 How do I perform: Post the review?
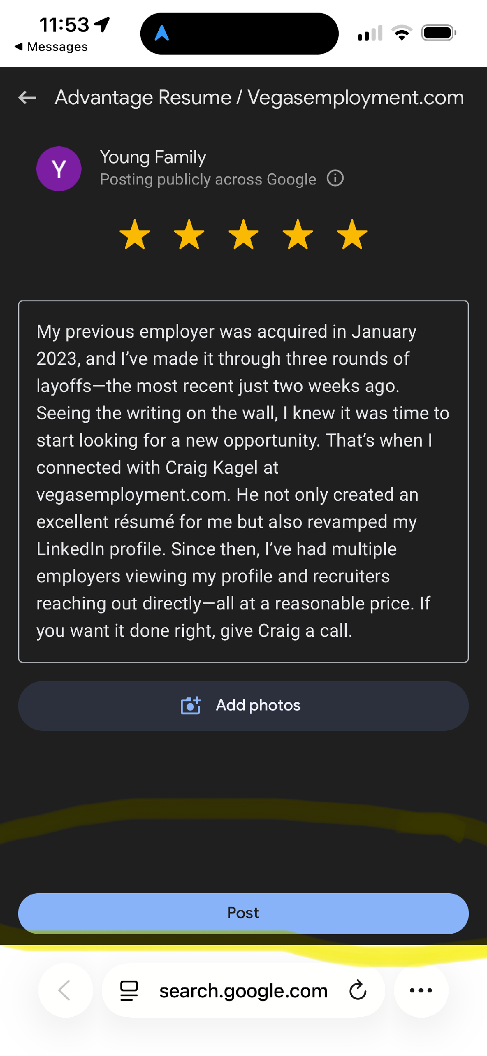(243, 913)
